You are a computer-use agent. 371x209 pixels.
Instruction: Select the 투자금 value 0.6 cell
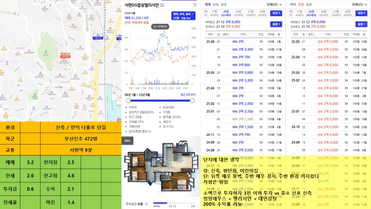pos(30,189)
